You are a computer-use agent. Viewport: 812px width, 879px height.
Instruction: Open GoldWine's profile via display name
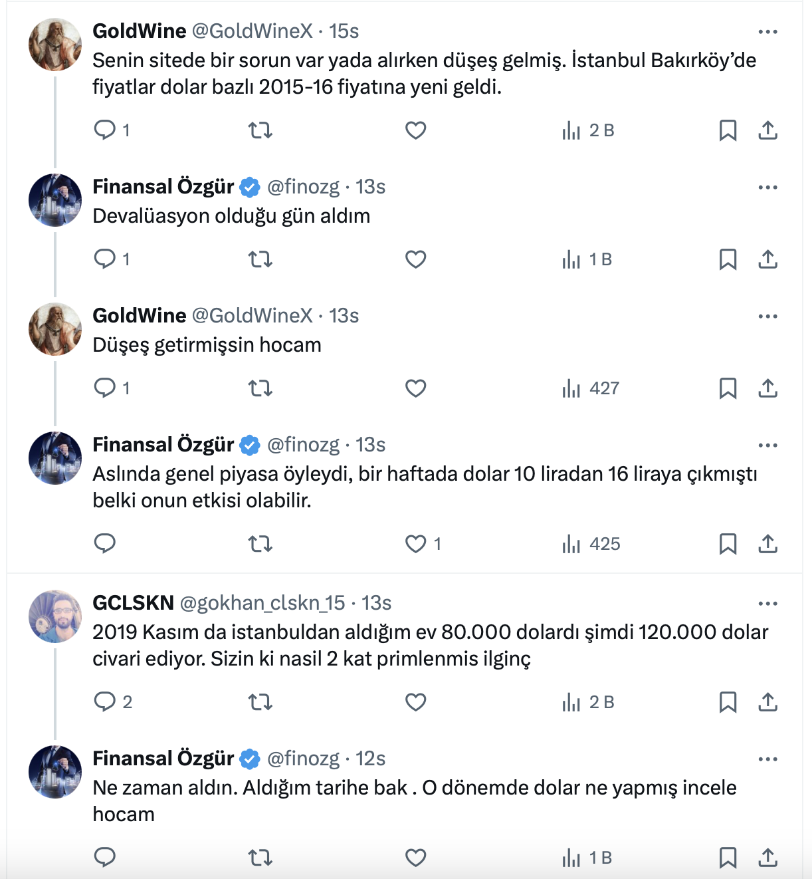coord(140,31)
